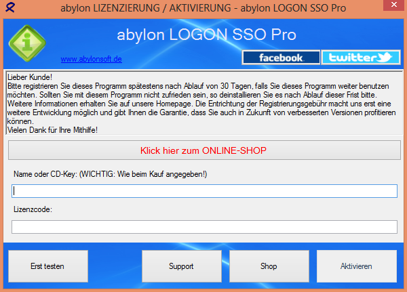
Task: Click the 'Vielen Dank für Ihre Mithilfe!' line
Action: coord(52,130)
